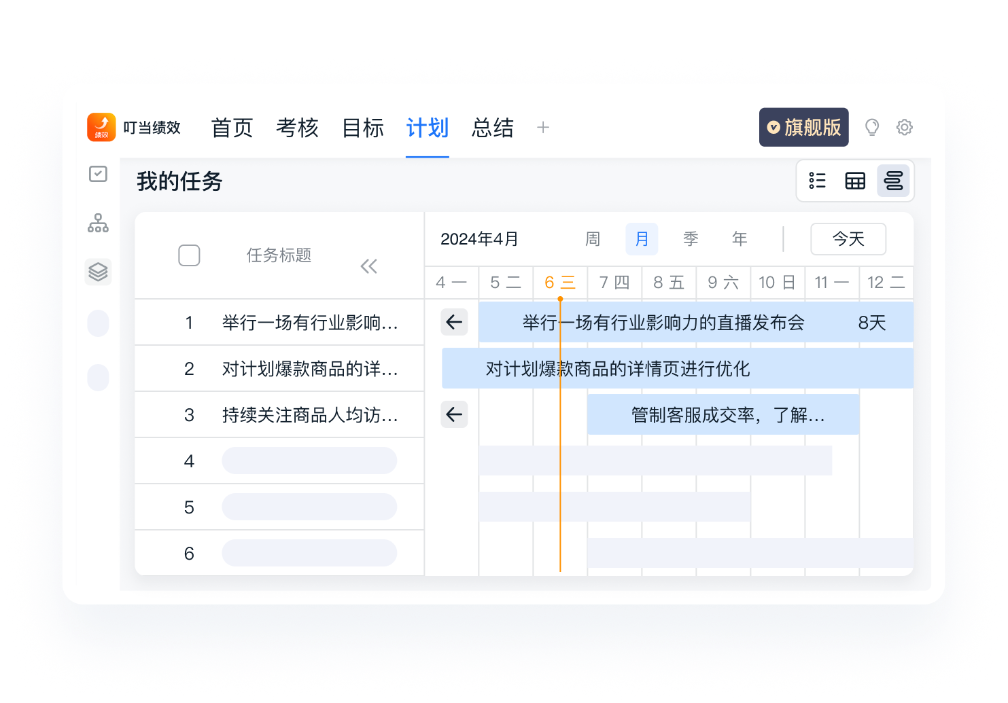Open the lightbulb tips icon

point(871,127)
